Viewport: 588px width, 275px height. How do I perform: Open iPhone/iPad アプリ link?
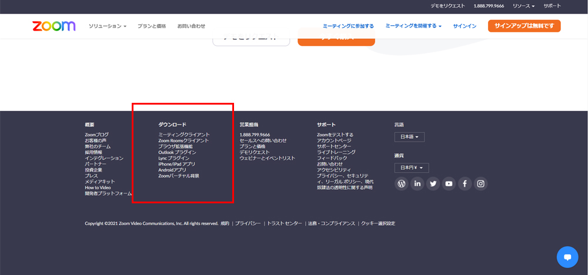click(x=176, y=164)
